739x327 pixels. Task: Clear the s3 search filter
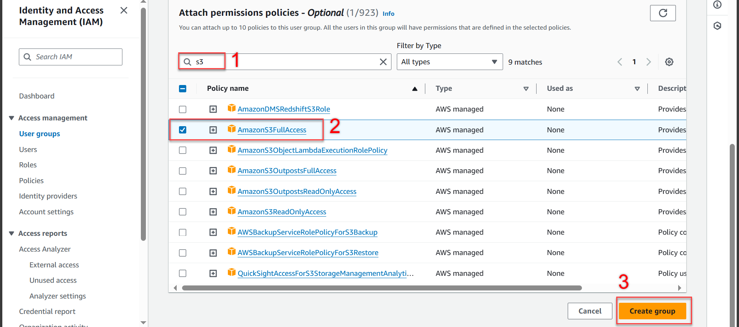coord(383,62)
